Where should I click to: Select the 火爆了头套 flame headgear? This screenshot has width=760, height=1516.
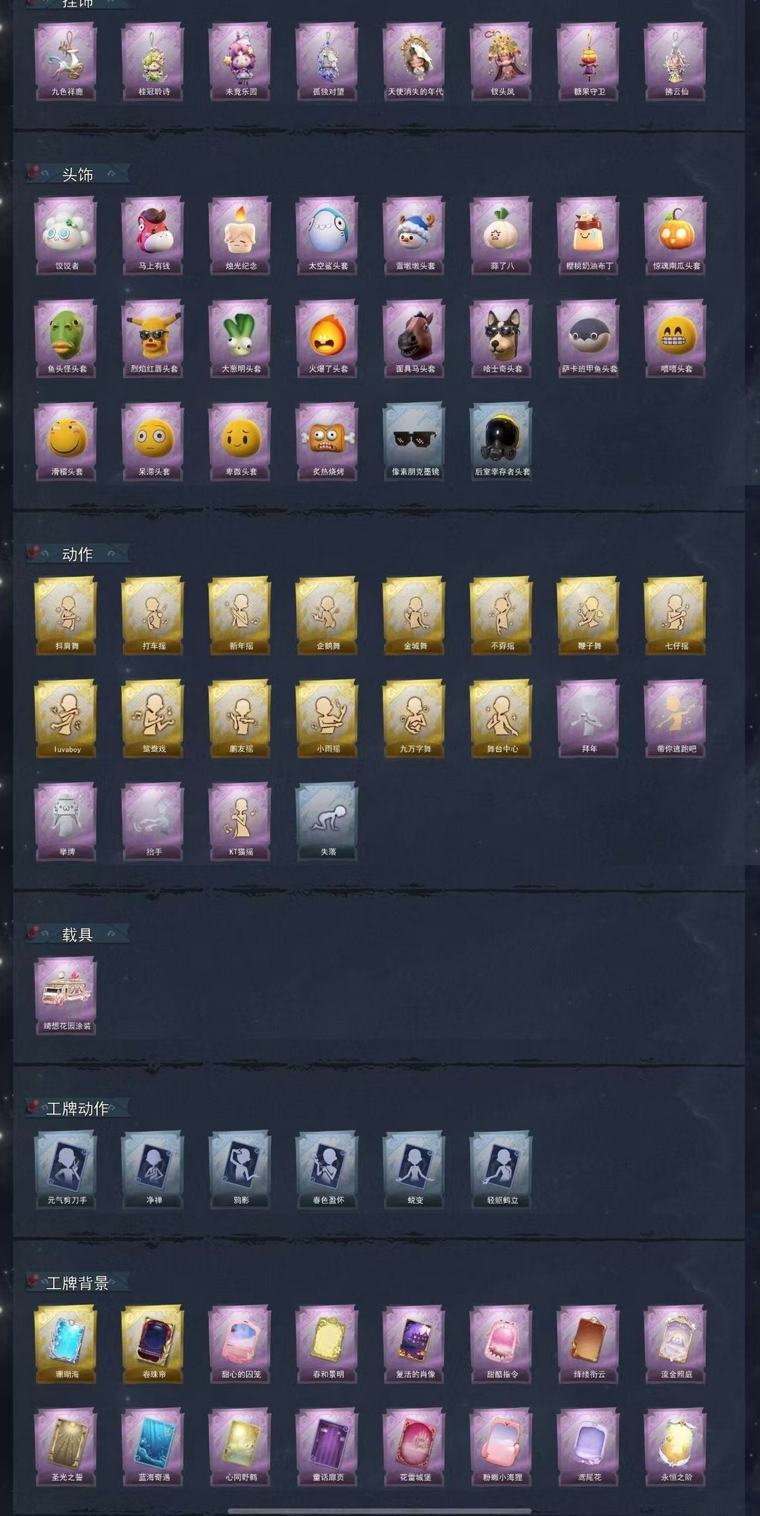(328, 339)
